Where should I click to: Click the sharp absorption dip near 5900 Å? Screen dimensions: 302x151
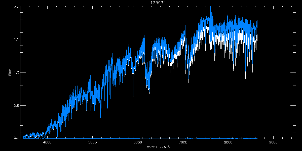(133, 97)
